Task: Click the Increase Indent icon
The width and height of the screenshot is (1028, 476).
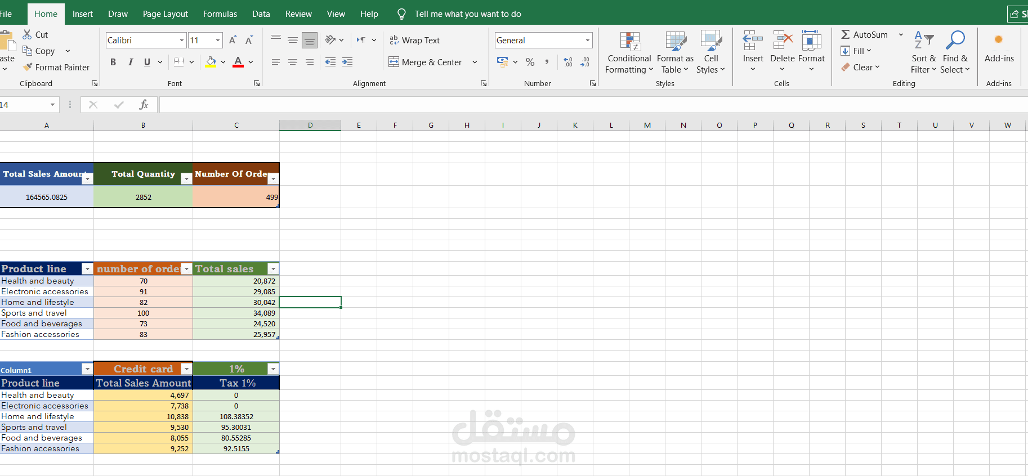Action: coord(347,62)
